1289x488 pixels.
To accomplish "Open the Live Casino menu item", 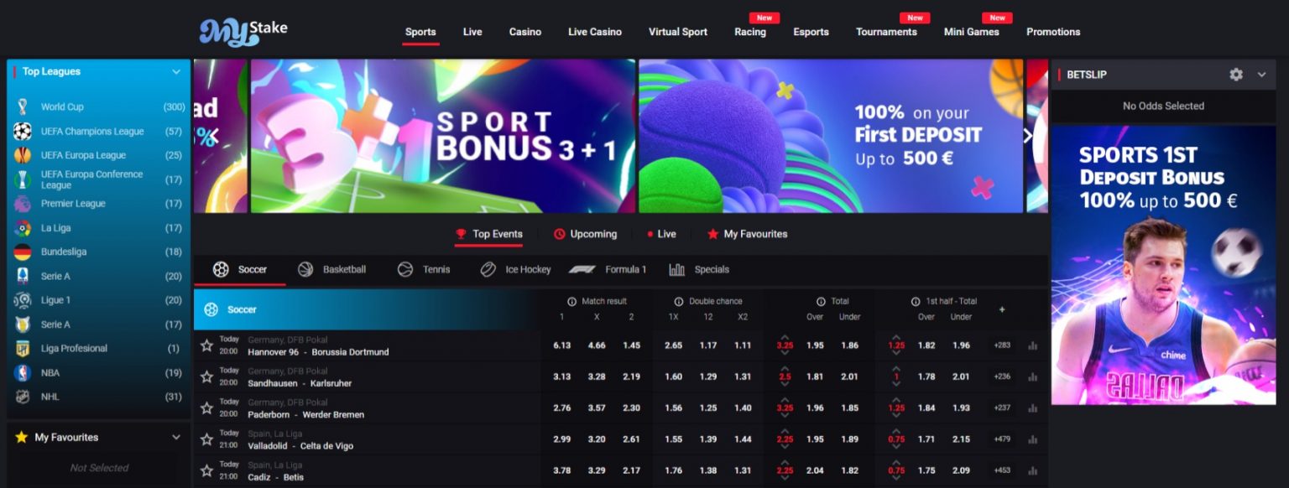I will pos(595,32).
